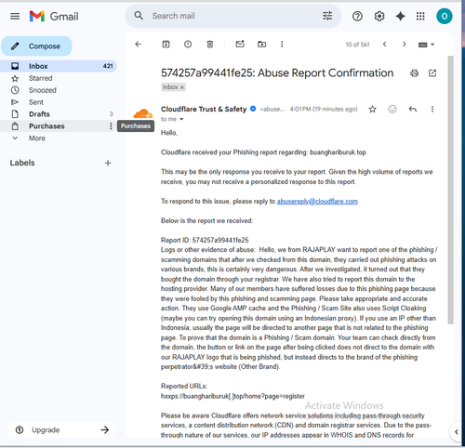Click the search magnifier icon

[139, 16]
